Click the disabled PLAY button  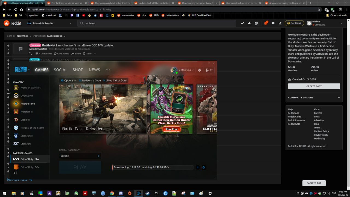pos(80,167)
